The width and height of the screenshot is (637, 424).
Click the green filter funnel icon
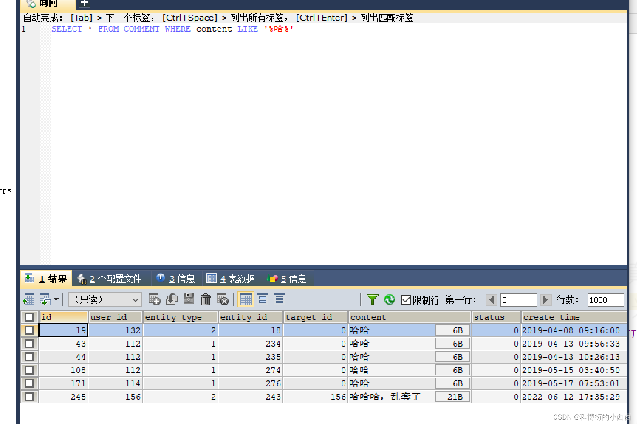(x=372, y=299)
